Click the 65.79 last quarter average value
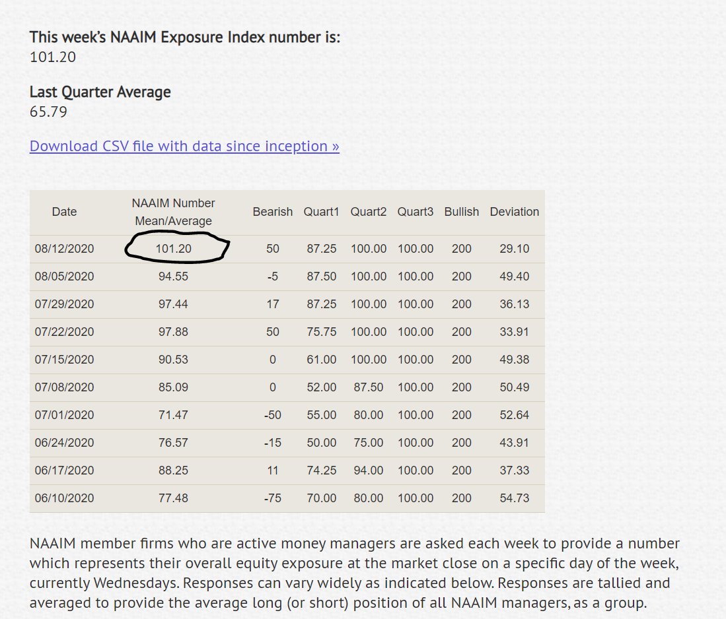Screen dimensions: 726x619 point(48,112)
